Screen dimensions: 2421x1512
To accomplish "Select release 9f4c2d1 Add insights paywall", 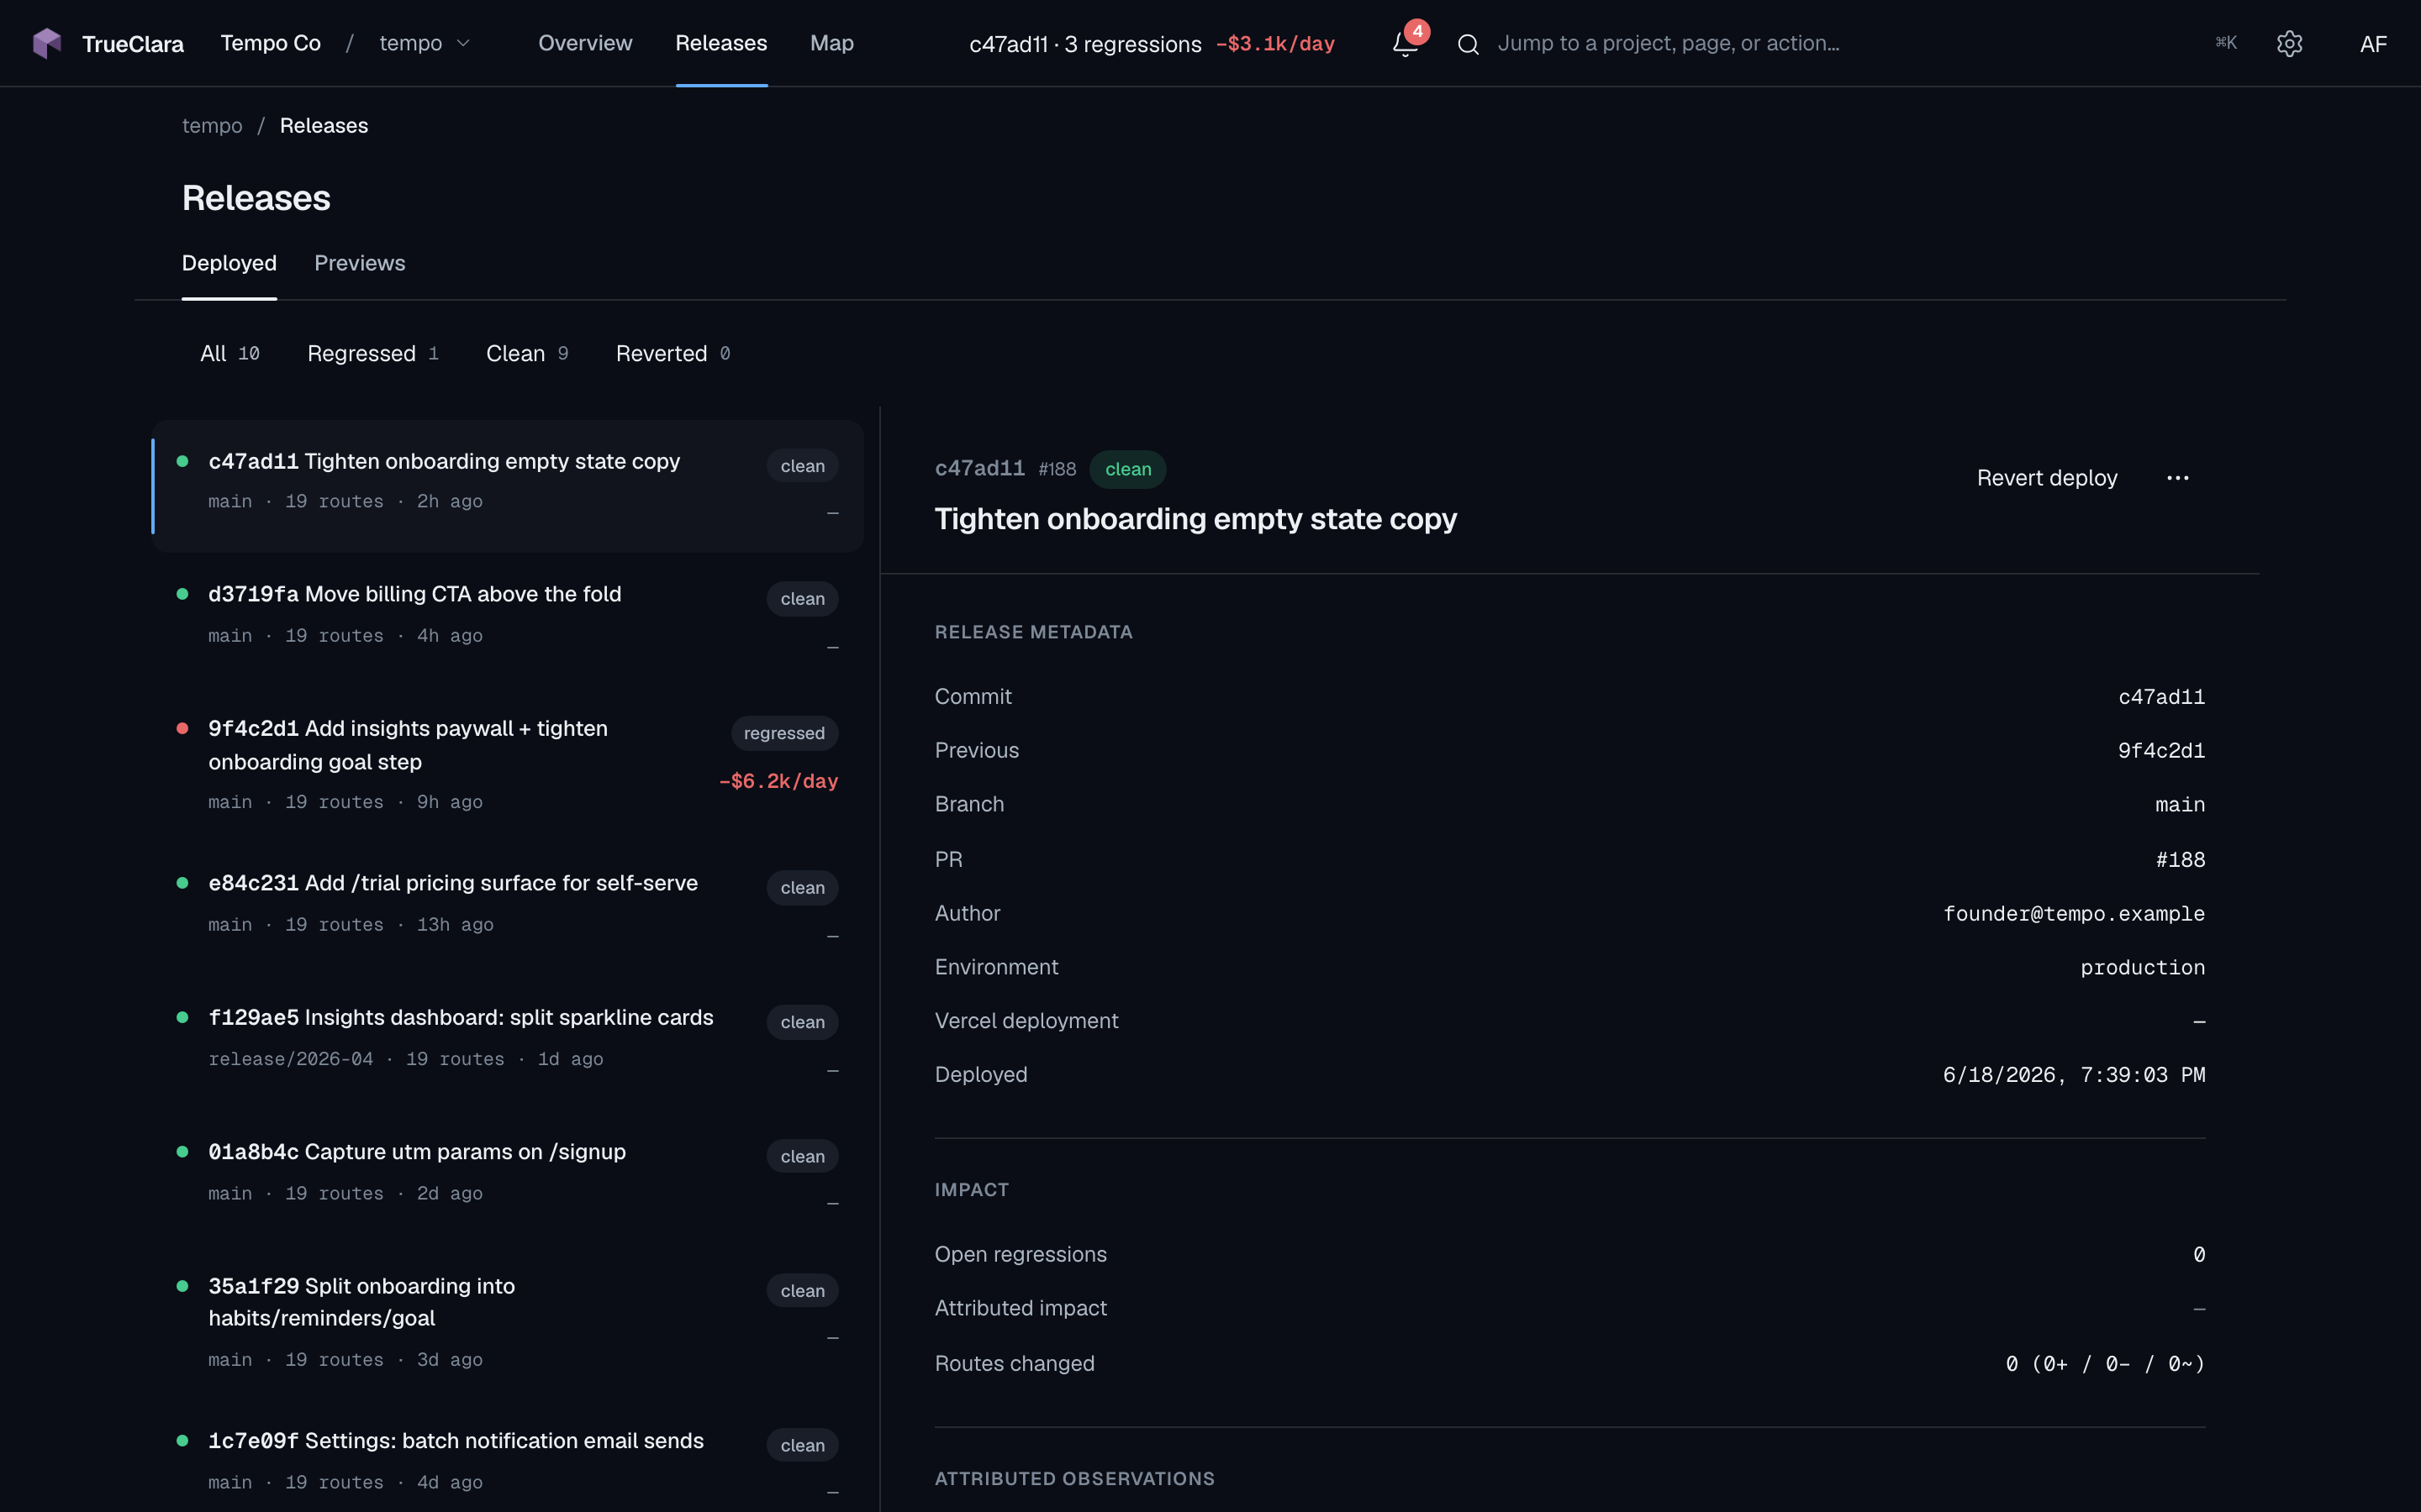I will (509, 764).
